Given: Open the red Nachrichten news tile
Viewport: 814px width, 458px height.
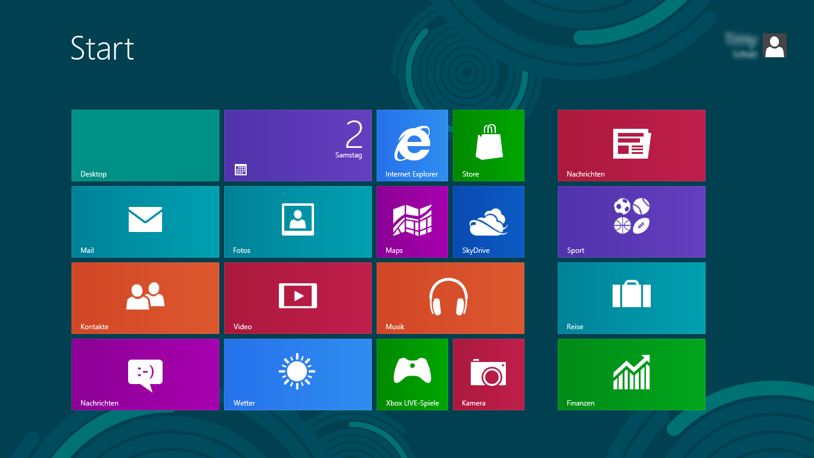Looking at the screenshot, I should point(631,146).
